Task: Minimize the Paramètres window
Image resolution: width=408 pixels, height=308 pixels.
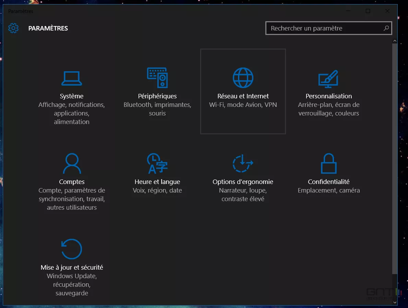Action: [348, 11]
